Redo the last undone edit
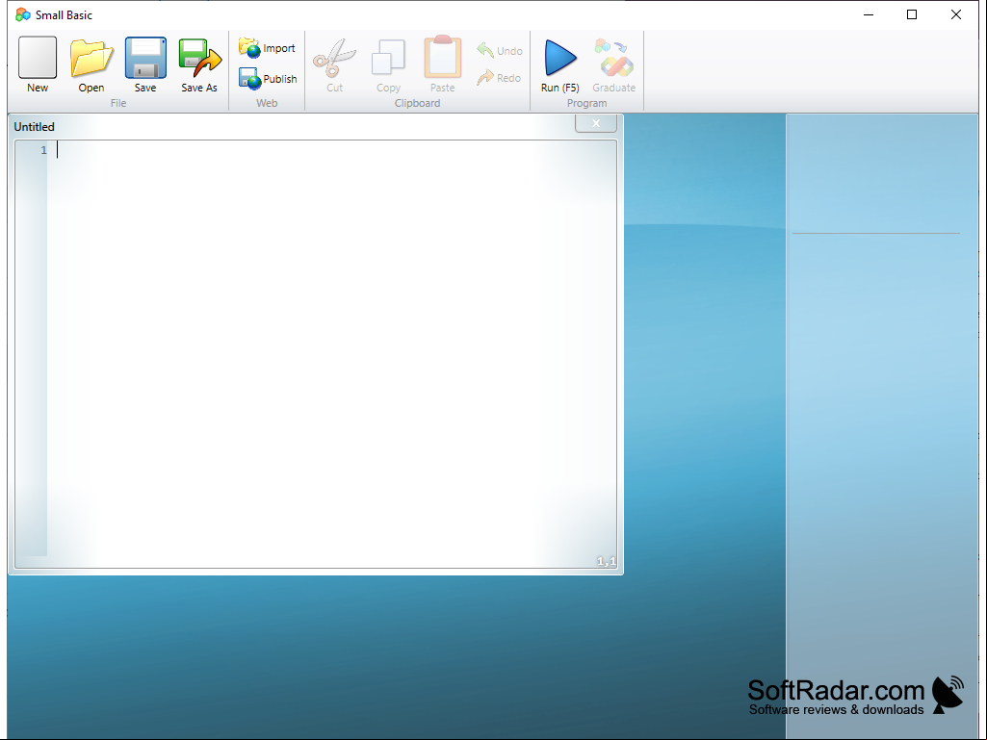The height and width of the screenshot is (740, 987). pos(499,78)
